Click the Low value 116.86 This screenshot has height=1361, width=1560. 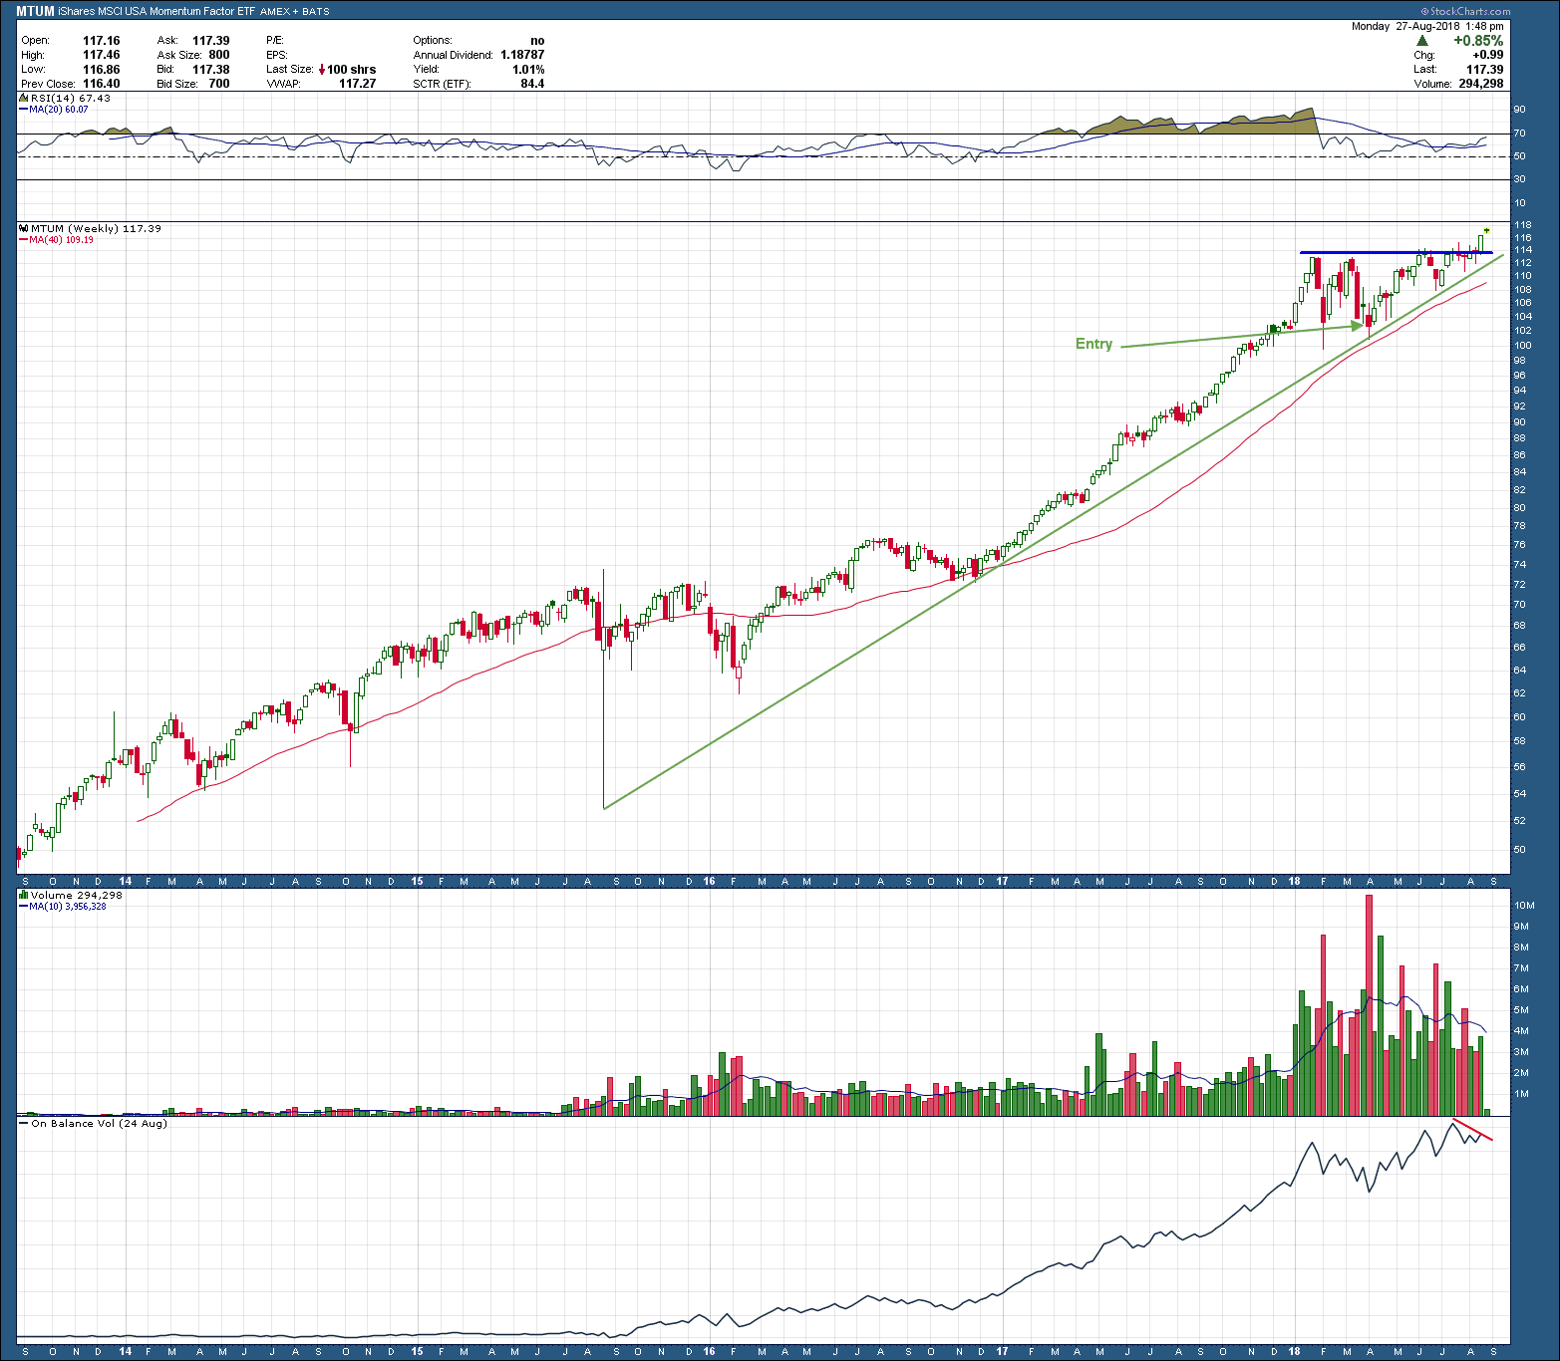tap(102, 70)
